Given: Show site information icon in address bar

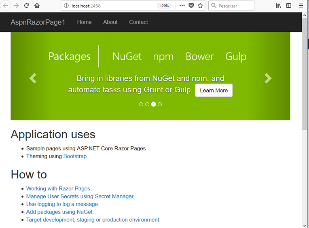Looking at the screenshot, I should pos(66,6).
